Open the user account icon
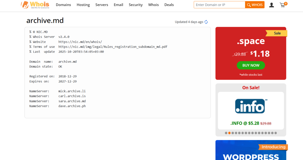The image size is (303, 160). (271, 5)
